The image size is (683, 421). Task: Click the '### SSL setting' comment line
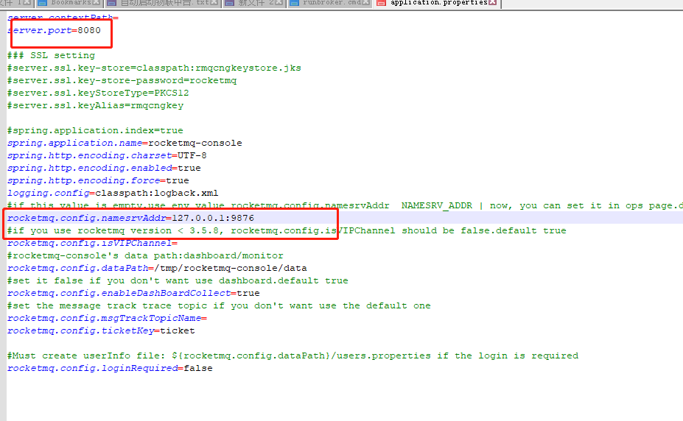[51, 55]
